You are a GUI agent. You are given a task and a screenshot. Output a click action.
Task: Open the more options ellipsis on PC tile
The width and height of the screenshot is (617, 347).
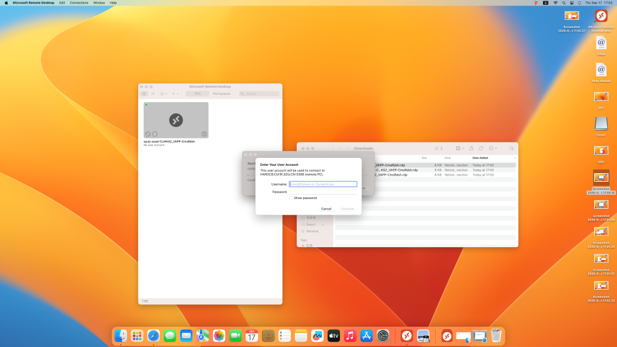point(204,134)
